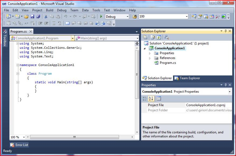Click the Decrease Indent icon
Viewport: 236px width, 156px height.
[40, 23]
